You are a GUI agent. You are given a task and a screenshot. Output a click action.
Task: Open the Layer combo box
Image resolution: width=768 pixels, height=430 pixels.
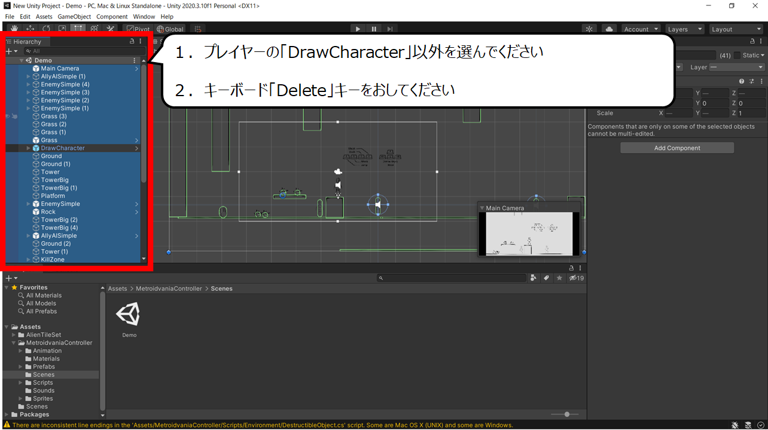pos(737,67)
